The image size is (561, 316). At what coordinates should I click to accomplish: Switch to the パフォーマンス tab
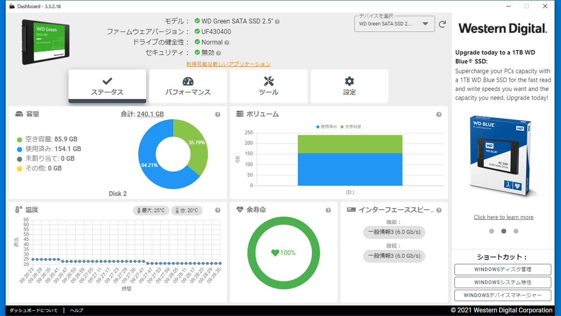pyautogui.click(x=188, y=86)
